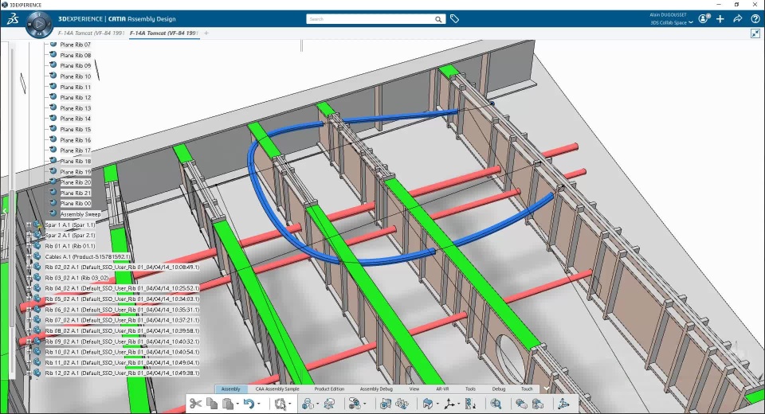The image size is (765, 414).
Task: Click the axis system icon
Action: click(449, 404)
